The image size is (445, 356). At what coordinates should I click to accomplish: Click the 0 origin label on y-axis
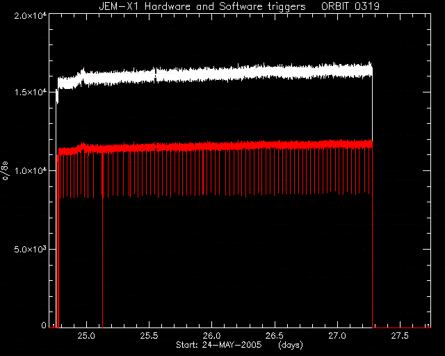(43, 325)
